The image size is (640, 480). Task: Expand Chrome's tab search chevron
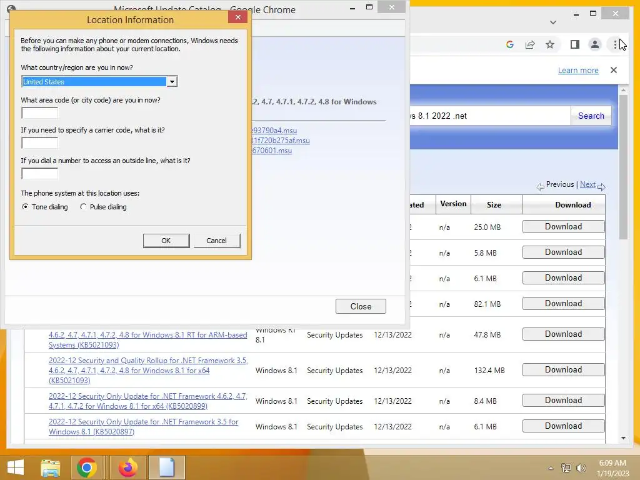(553, 22)
